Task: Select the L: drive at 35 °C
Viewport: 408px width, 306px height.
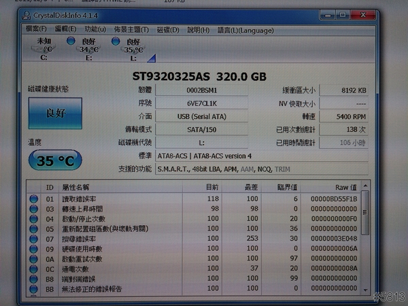Action: 131,49
